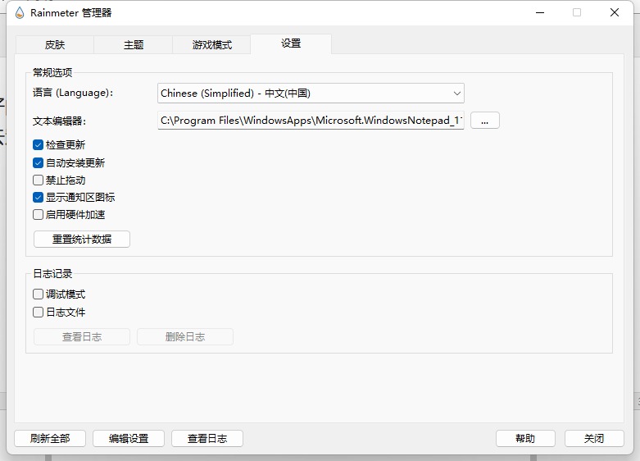The image size is (640, 461).
Task: Click the 帮助 button
Action: point(525,439)
